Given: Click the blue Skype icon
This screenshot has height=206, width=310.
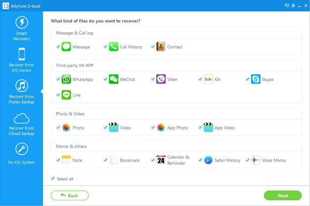Looking at the screenshot, I should 256,79.
